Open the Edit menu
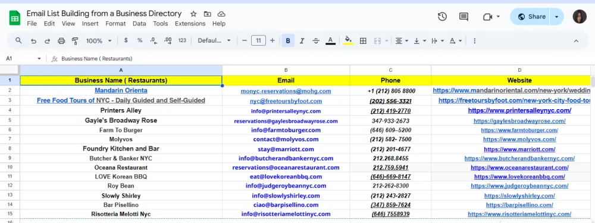The height and width of the screenshot is (223, 595). pos(49,24)
